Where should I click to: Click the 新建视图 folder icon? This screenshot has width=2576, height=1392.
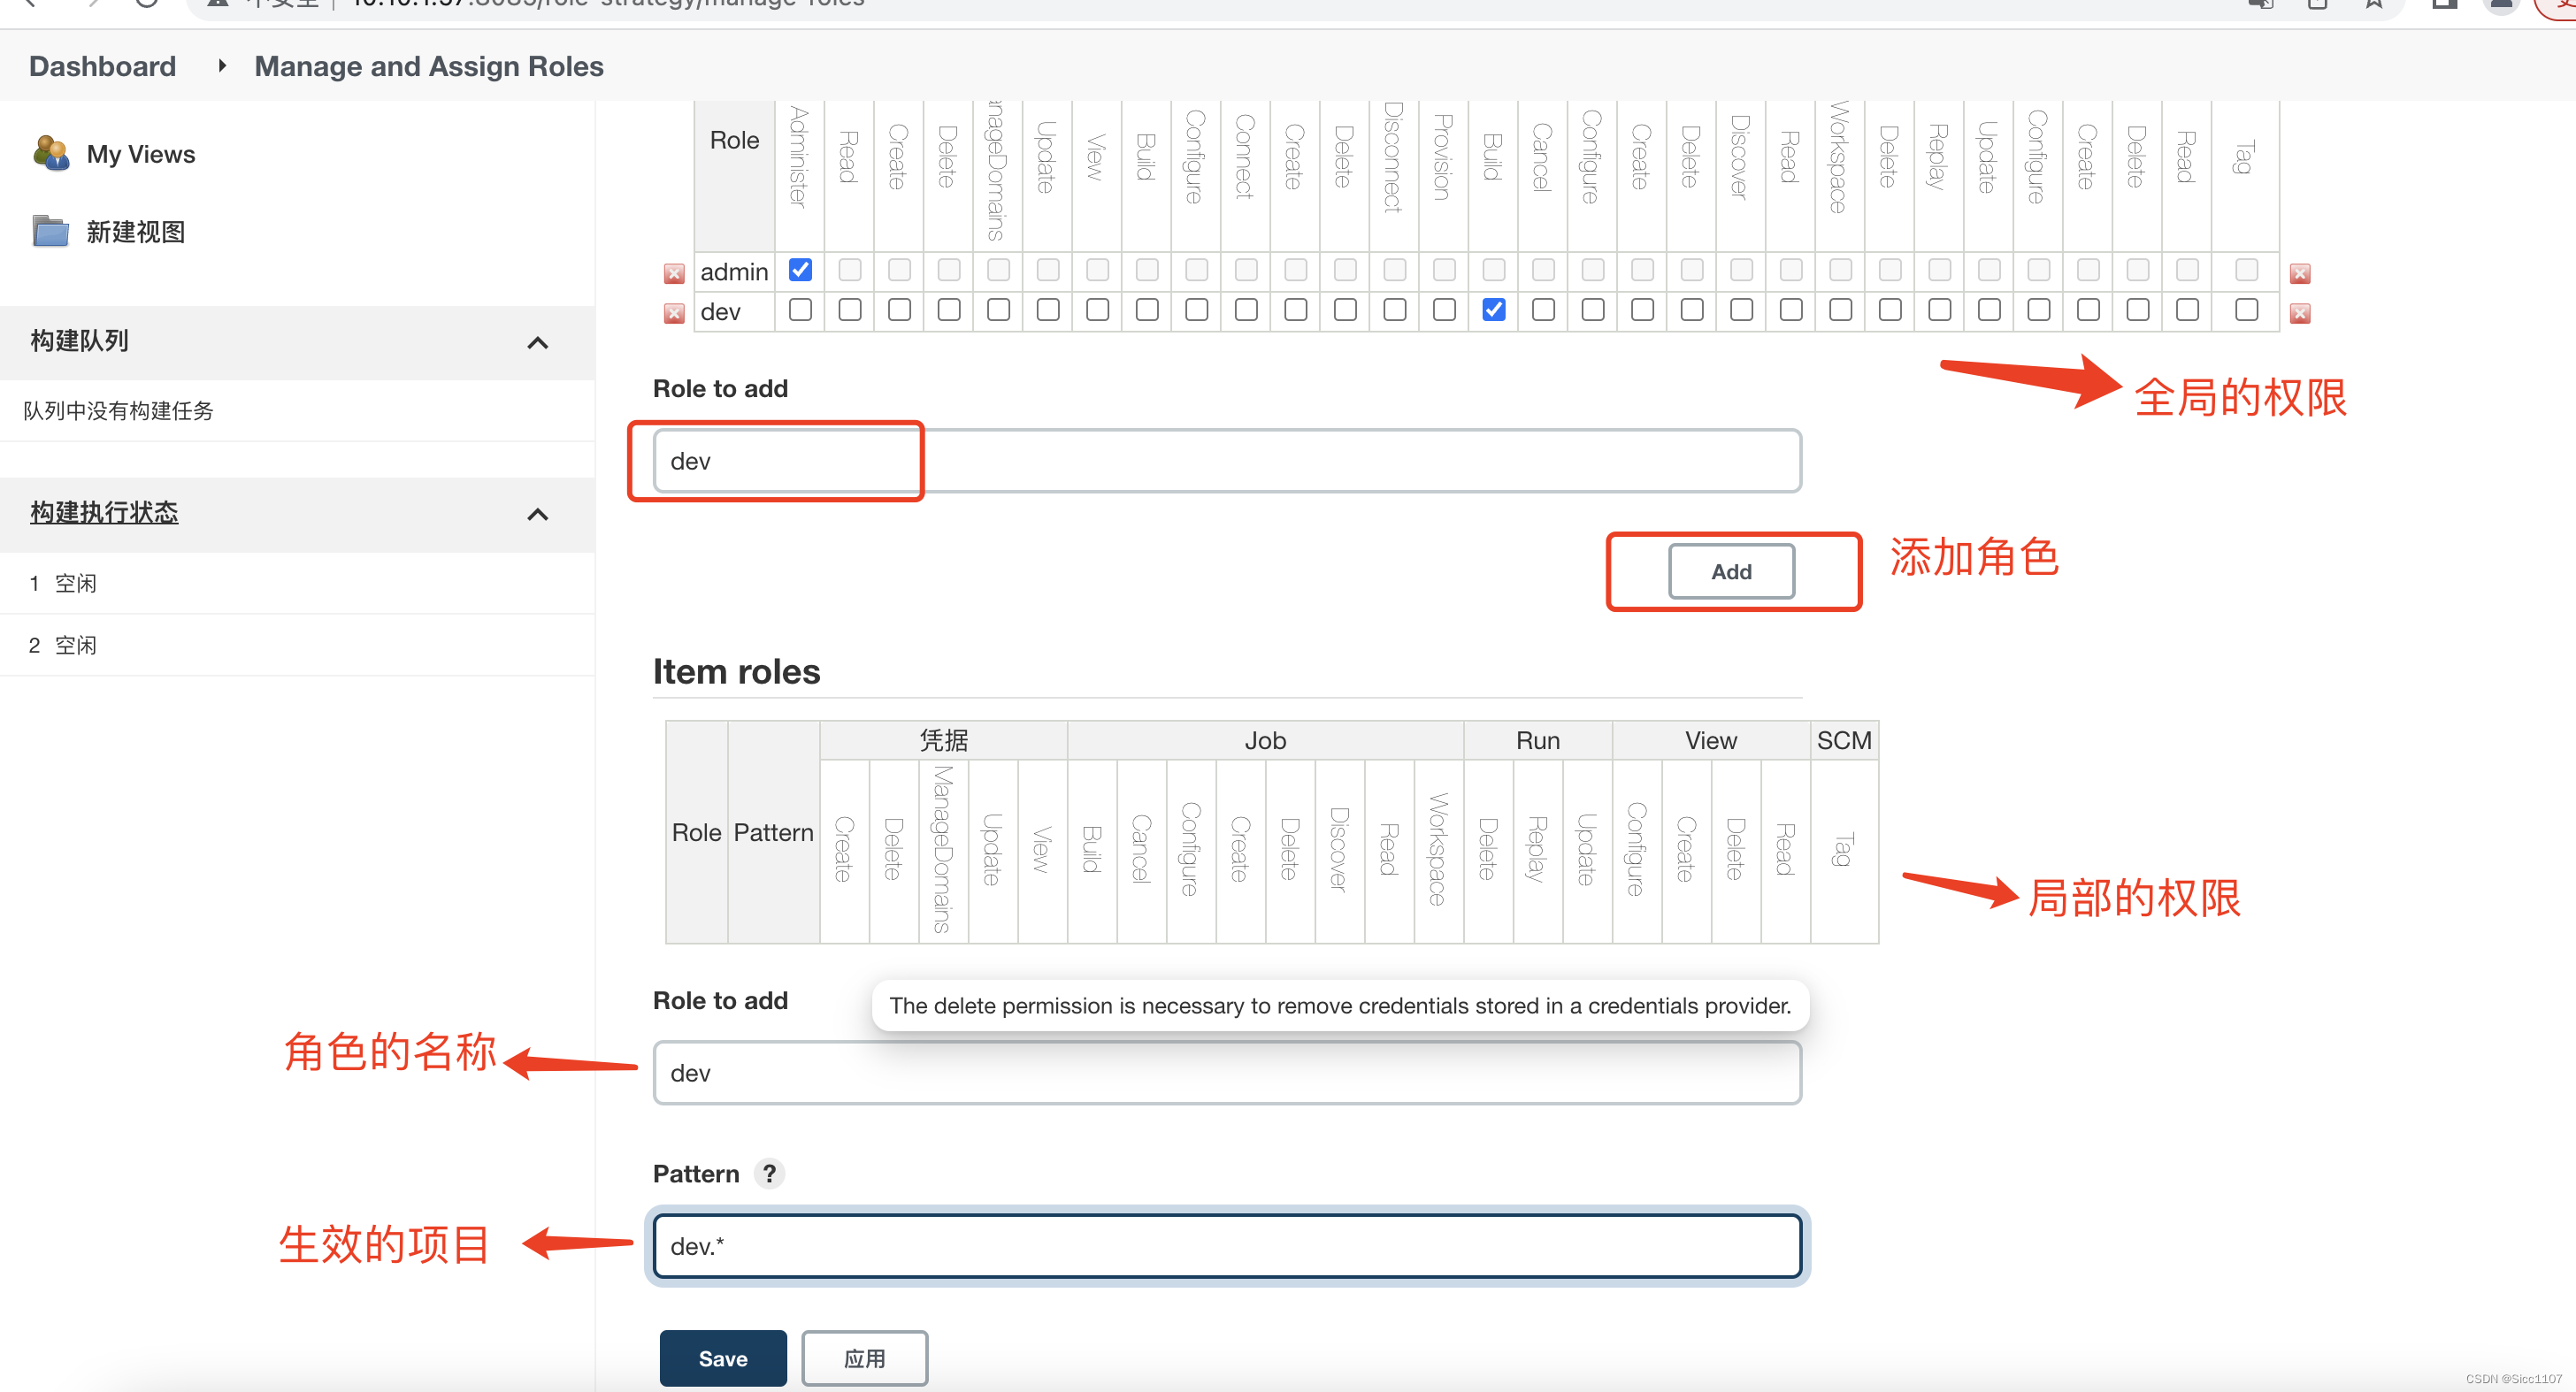pyautogui.click(x=51, y=231)
